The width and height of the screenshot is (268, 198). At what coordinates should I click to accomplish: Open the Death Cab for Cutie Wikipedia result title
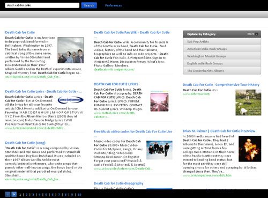(20, 32)
